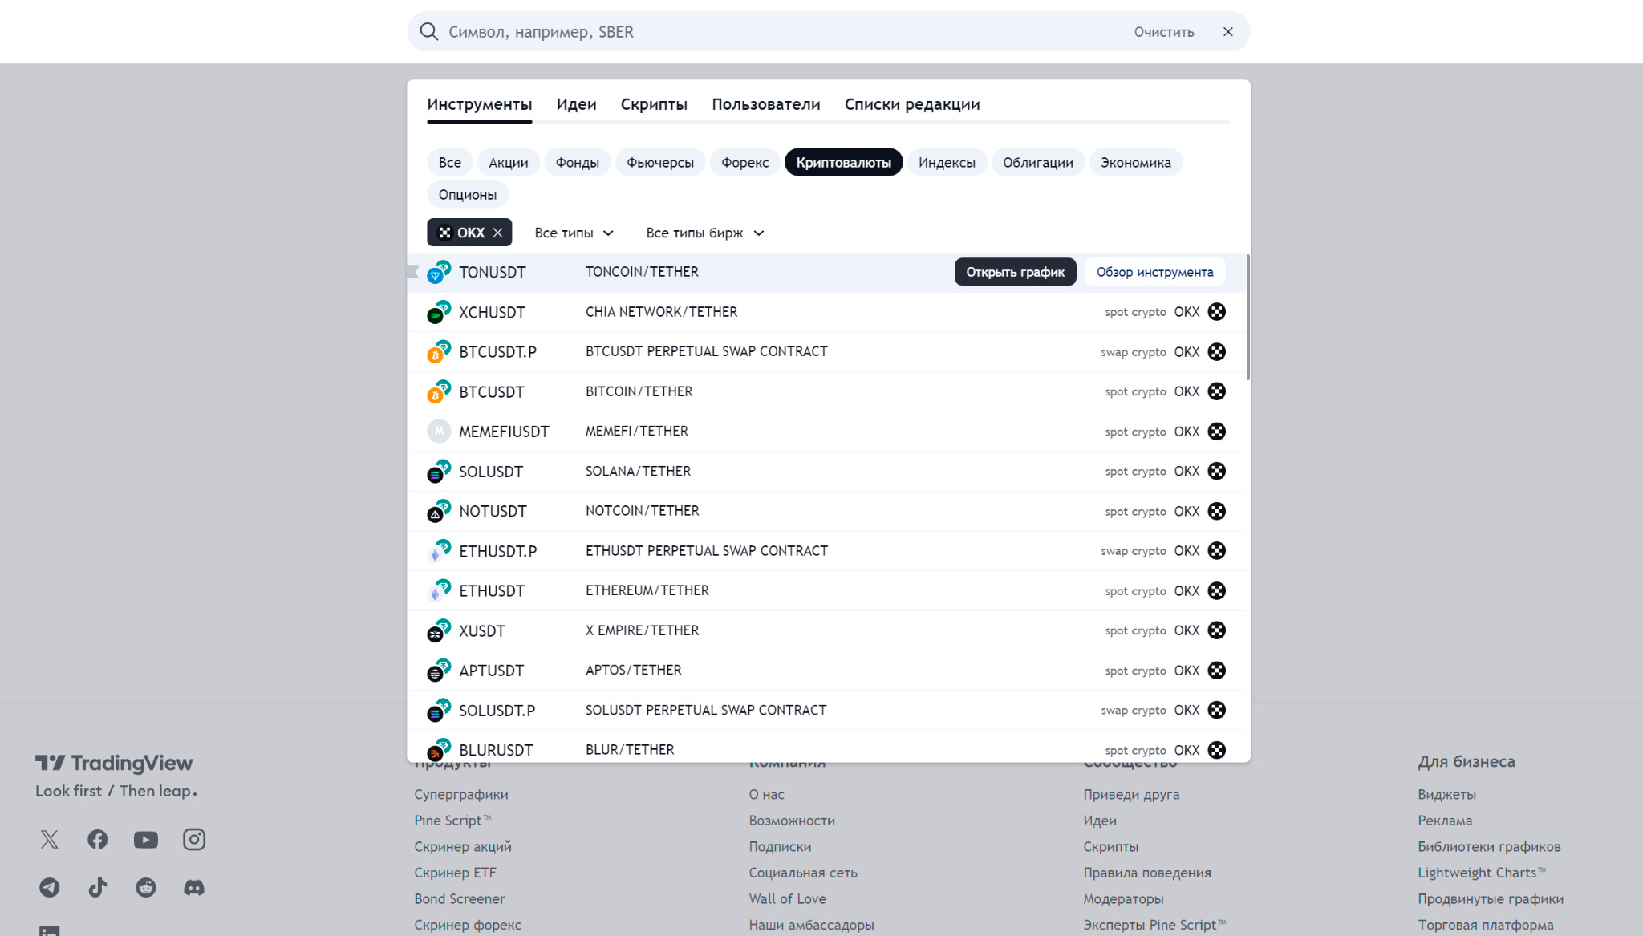Select the Фьючерсы filter chip

[660, 163]
